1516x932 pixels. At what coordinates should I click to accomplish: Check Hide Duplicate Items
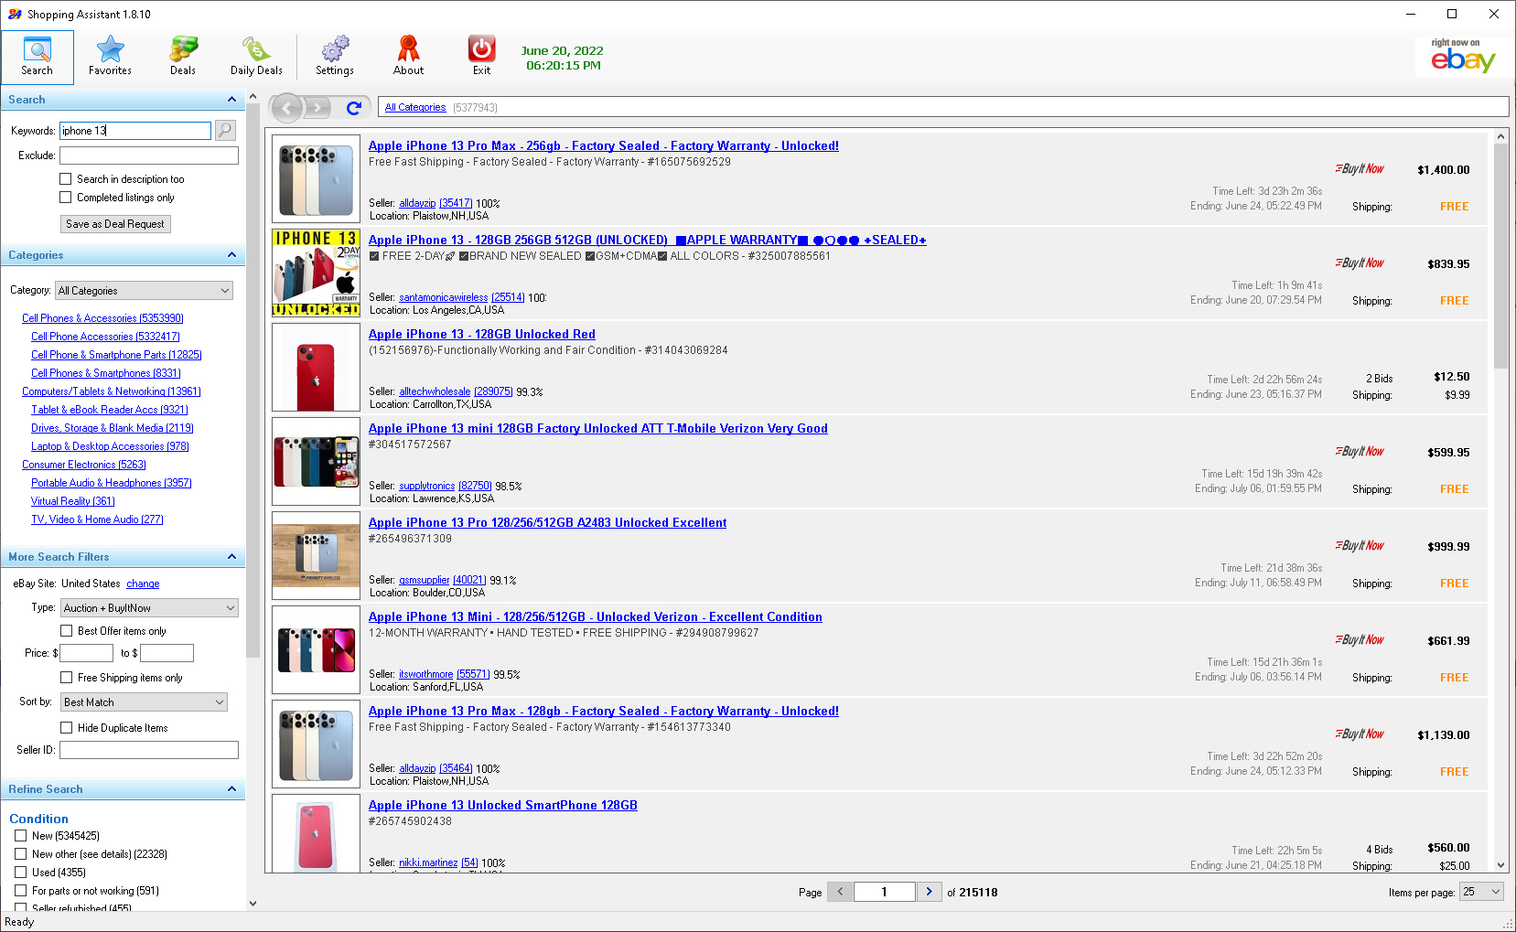[66, 728]
